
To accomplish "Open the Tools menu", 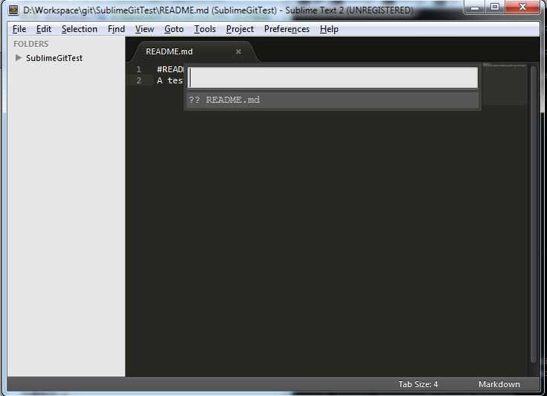I will point(205,29).
